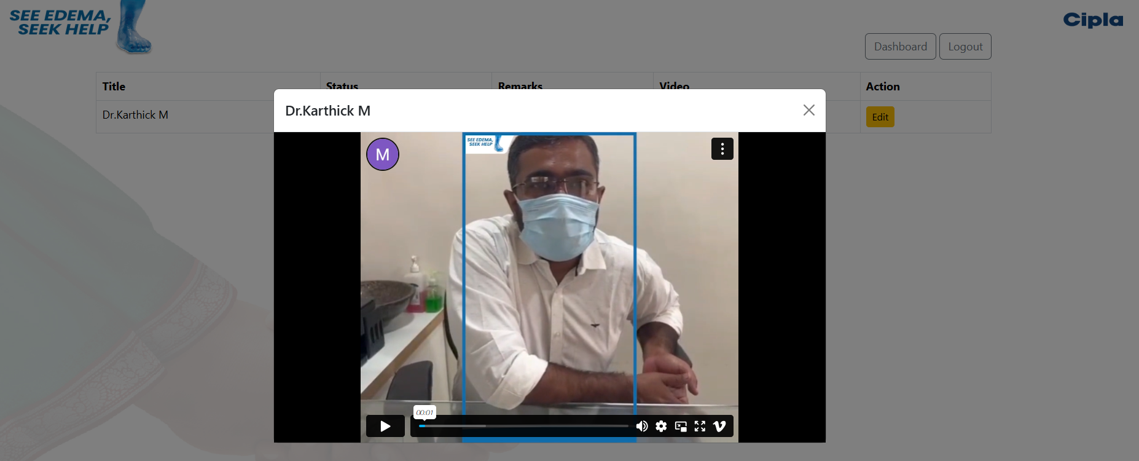The height and width of the screenshot is (461, 1139).
Task: Seek along the video progress bar
Action: click(x=523, y=426)
